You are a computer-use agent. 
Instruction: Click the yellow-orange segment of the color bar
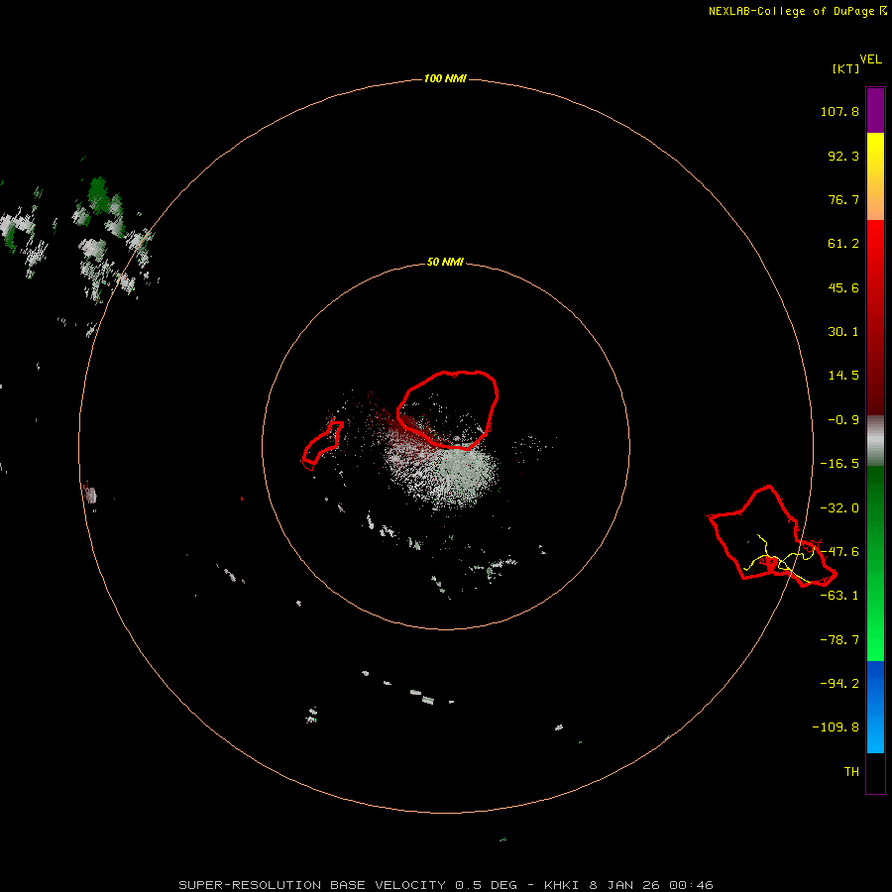coord(875,176)
